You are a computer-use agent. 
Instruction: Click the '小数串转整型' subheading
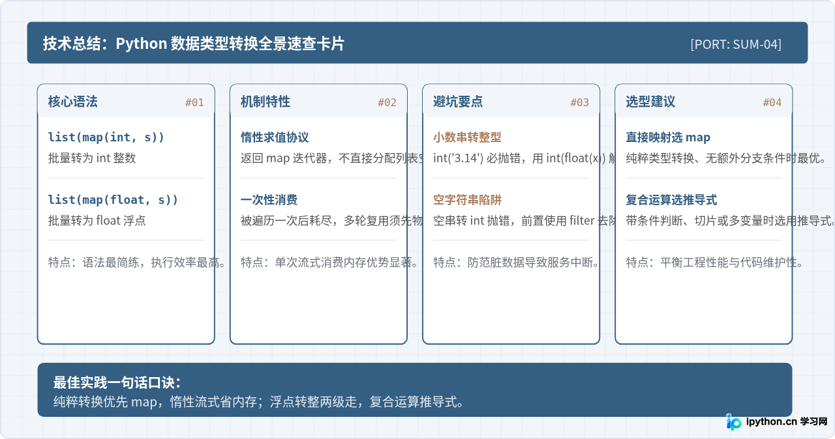pos(467,137)
